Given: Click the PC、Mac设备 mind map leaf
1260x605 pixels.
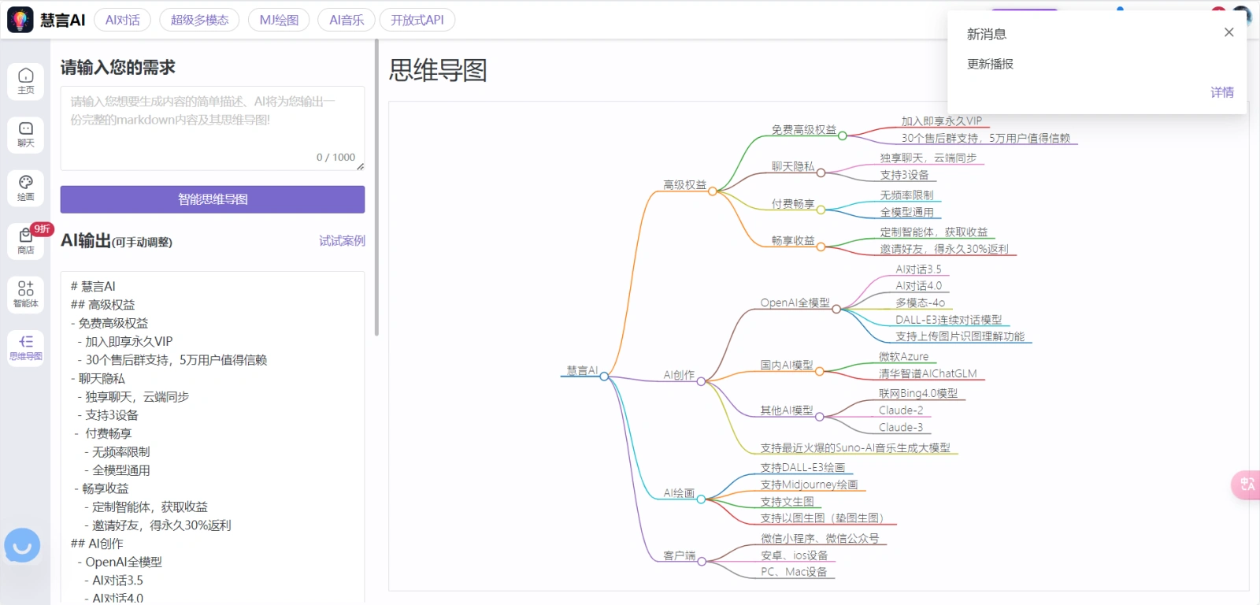Looking at the screenshot, I should (x=794, y=572).
